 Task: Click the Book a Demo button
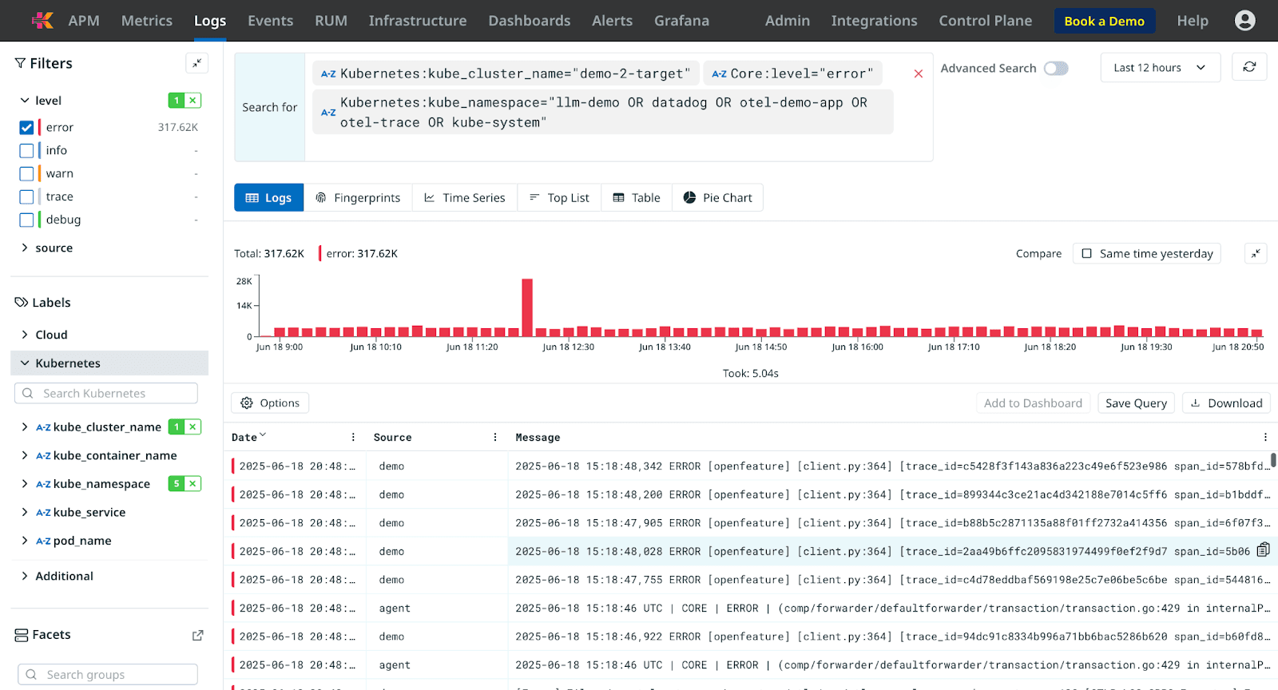1104,21
